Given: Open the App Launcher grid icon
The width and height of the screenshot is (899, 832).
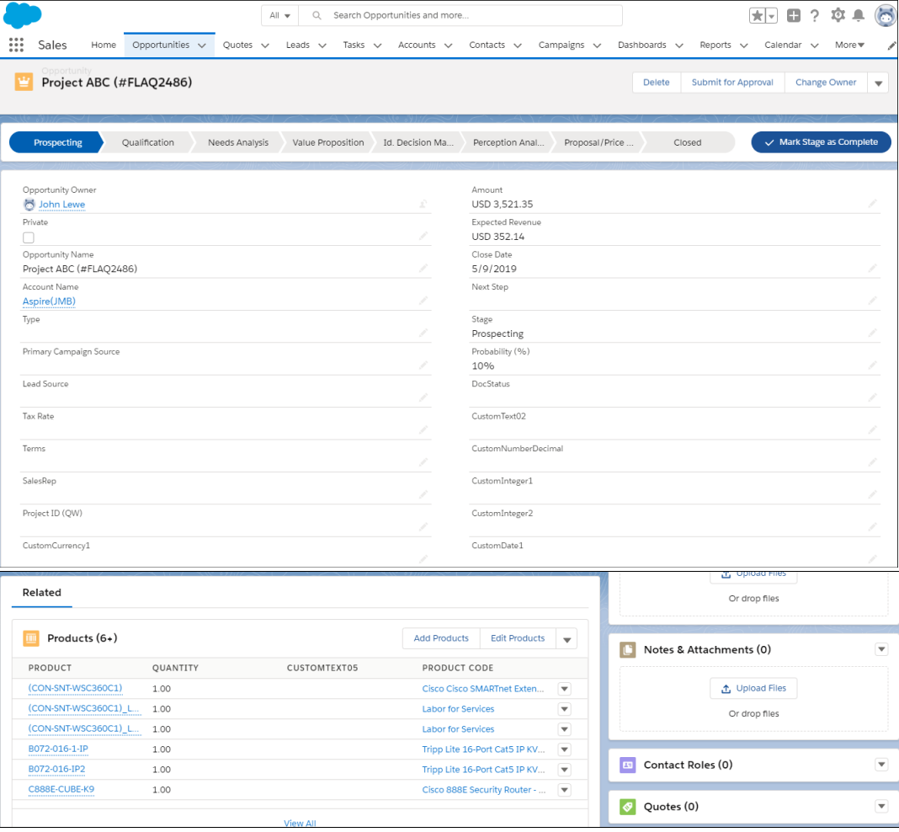Looking at the screenshot, I should [16, 45].
